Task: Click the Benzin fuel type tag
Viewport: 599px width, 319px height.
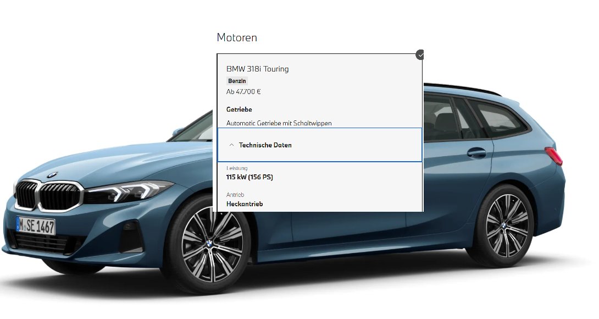Action: 237,81
